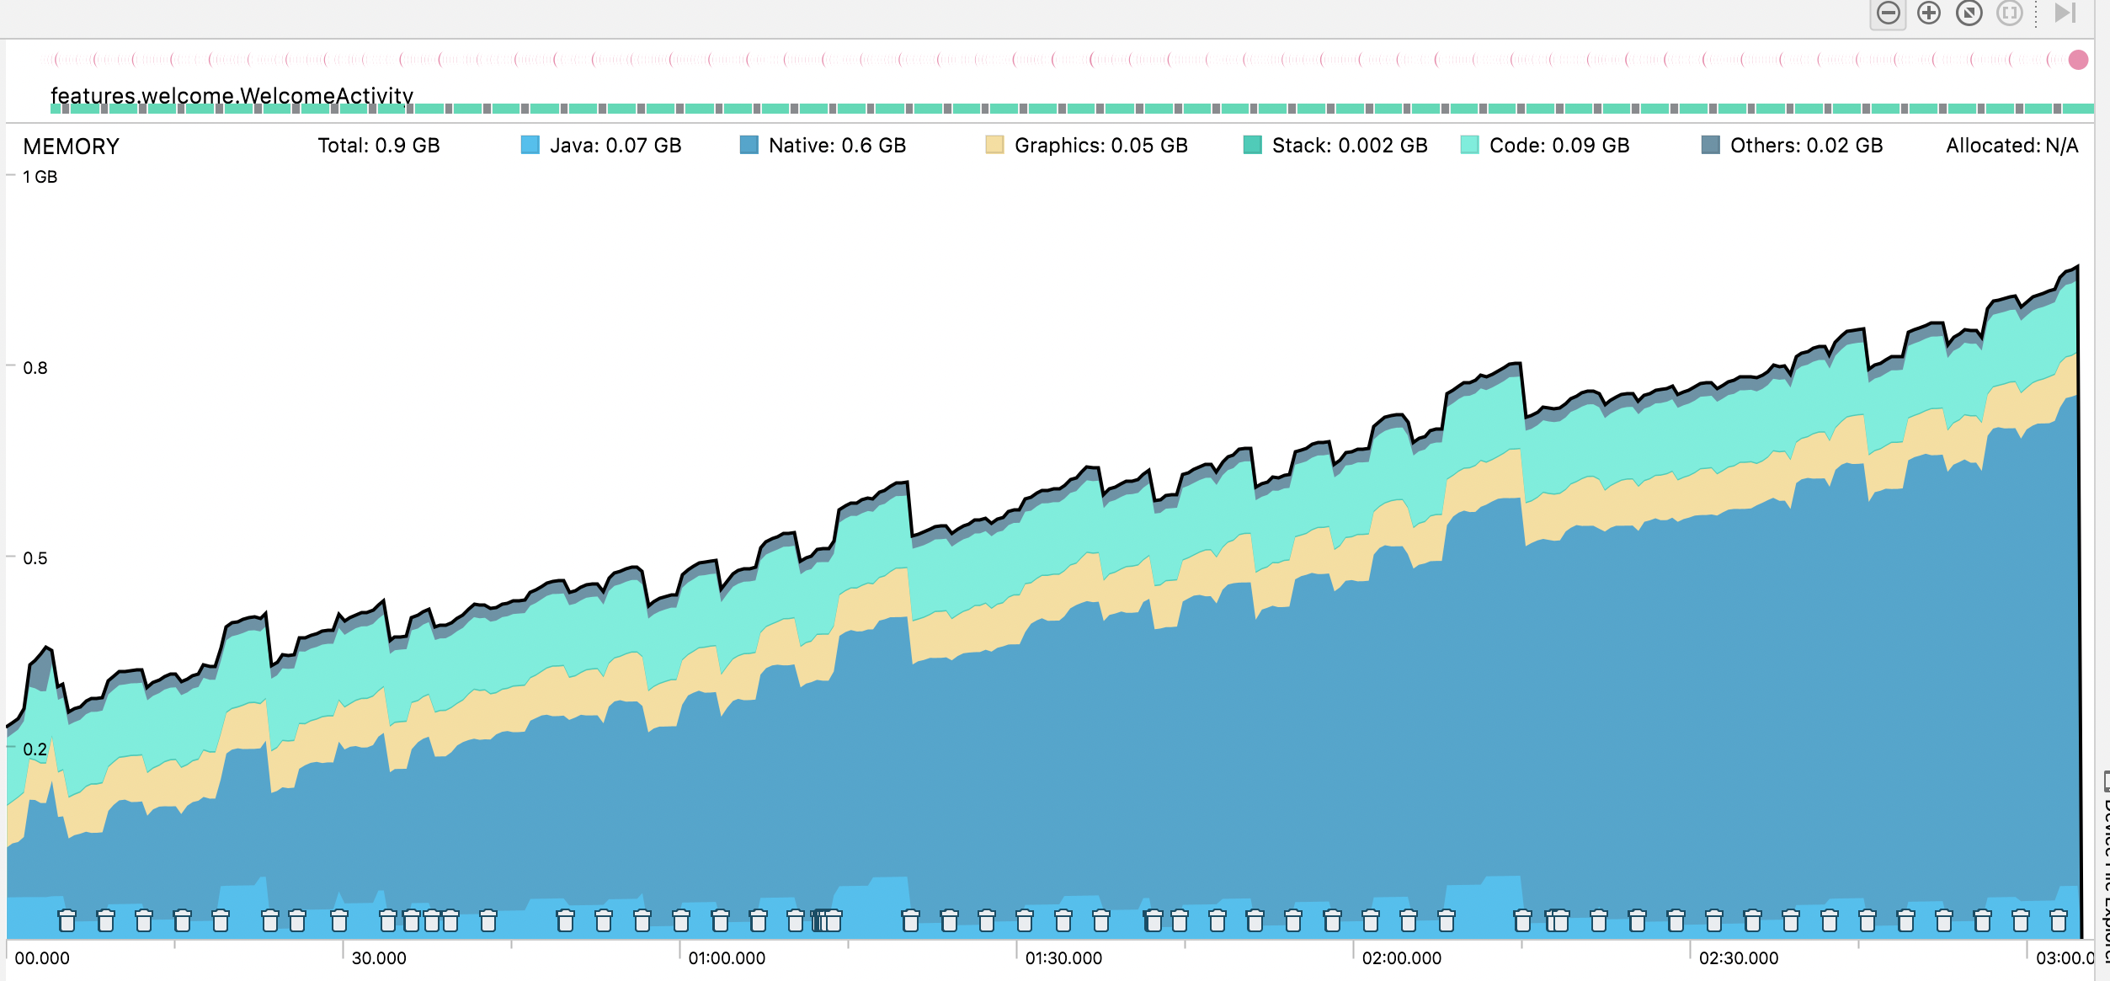Click the zoom to selection brackets icon

[2010, 13]
